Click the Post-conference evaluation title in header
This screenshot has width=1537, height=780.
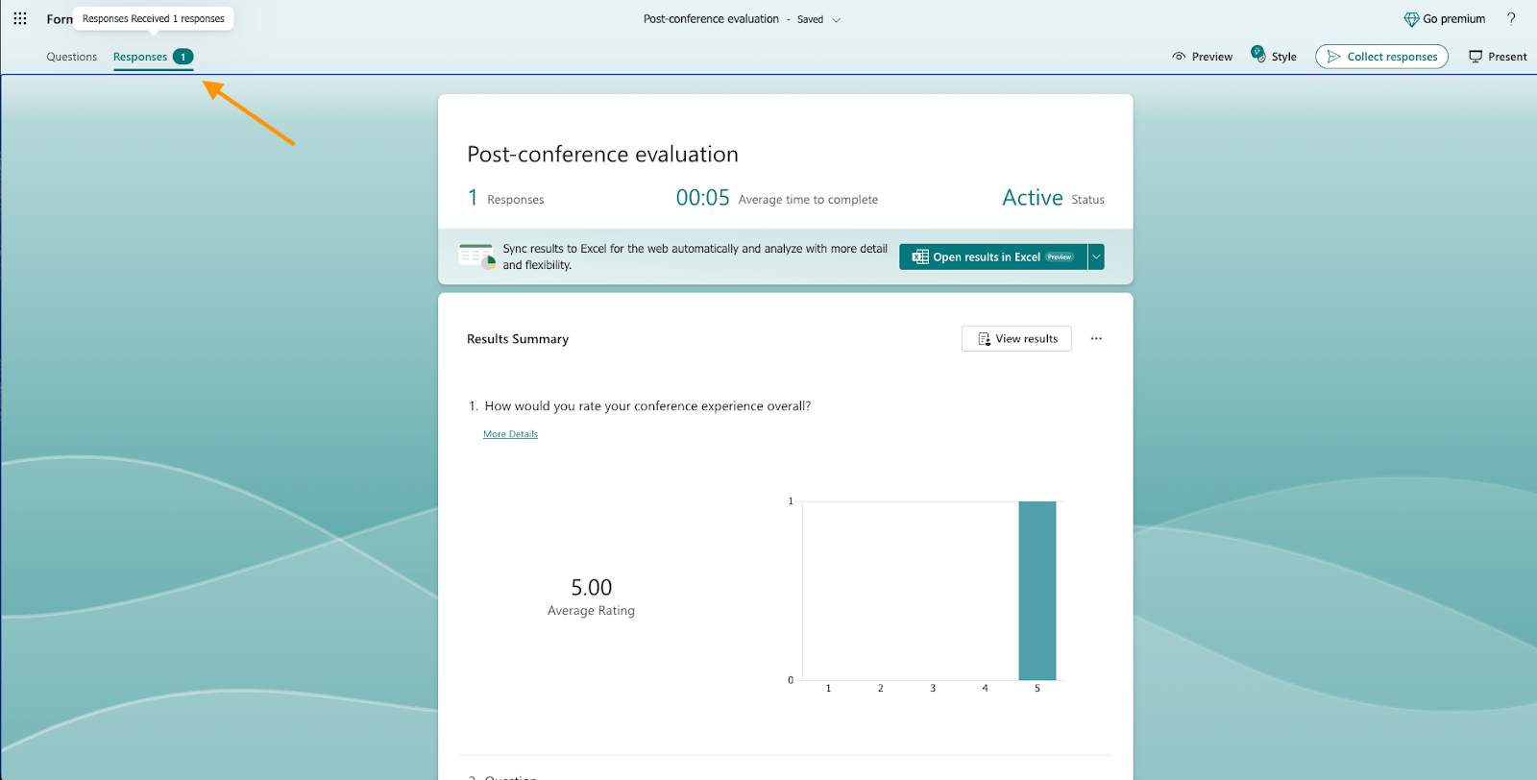tap(711, 19)
